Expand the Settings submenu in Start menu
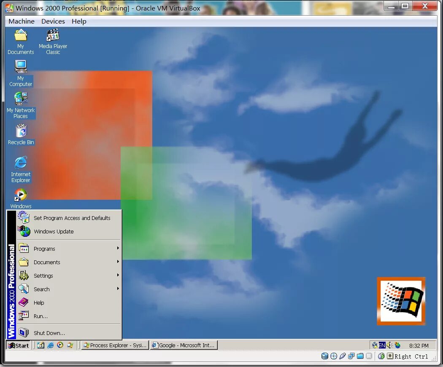This screenshot has height=367, width=443. pos(69,276)
